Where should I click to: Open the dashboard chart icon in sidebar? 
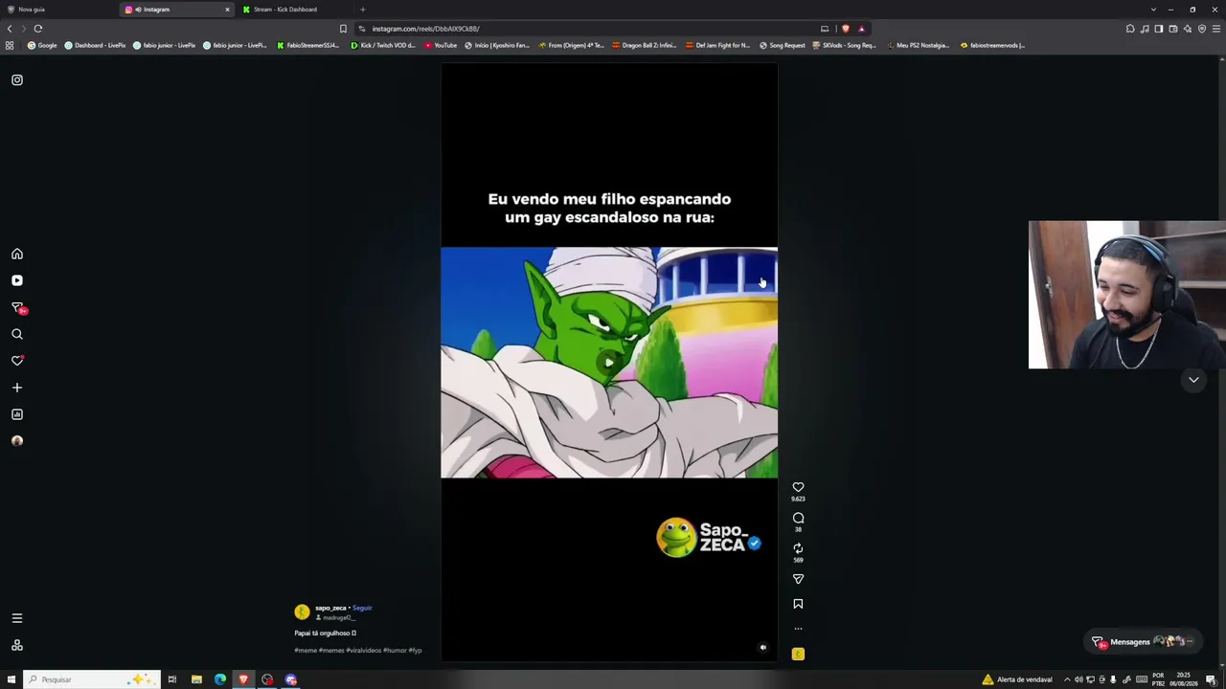pos(17,414)
